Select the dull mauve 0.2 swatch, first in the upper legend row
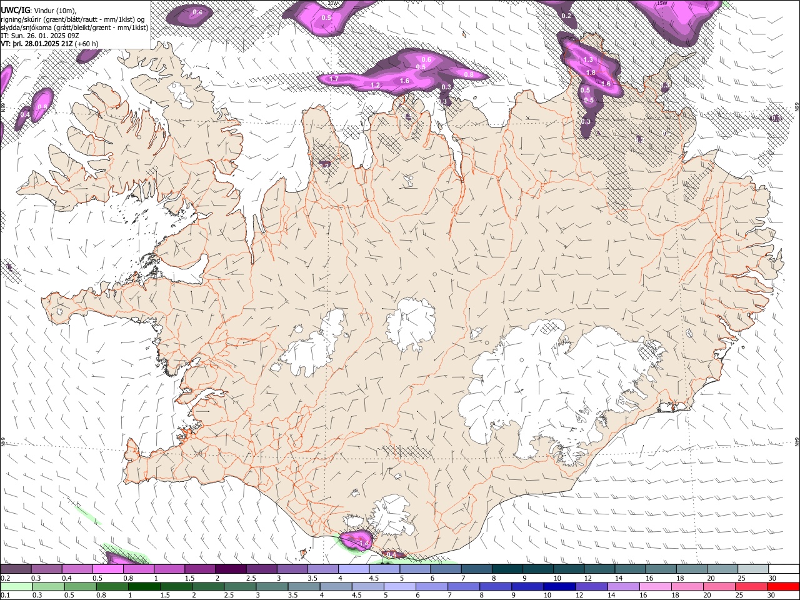Image resolution: width=800 pixels, height=600 pixels. [x=16, y=569]
